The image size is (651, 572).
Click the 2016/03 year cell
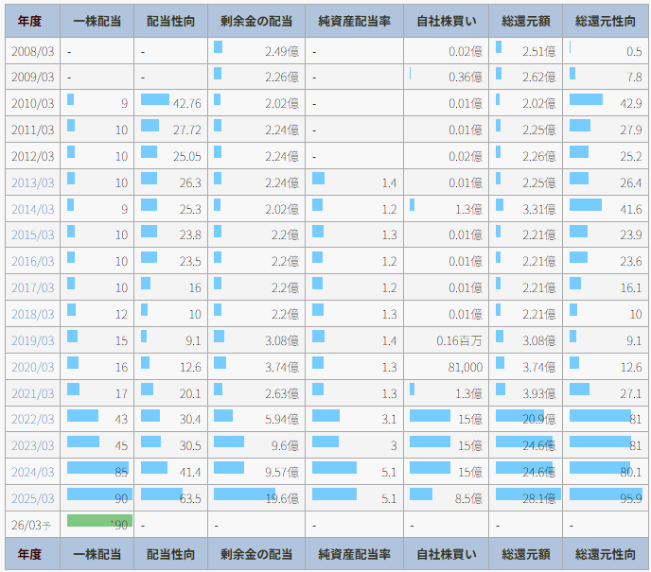click(x=32, y=261)
